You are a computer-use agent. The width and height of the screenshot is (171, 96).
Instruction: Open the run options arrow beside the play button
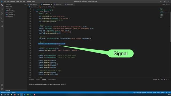tap(165, 4)
